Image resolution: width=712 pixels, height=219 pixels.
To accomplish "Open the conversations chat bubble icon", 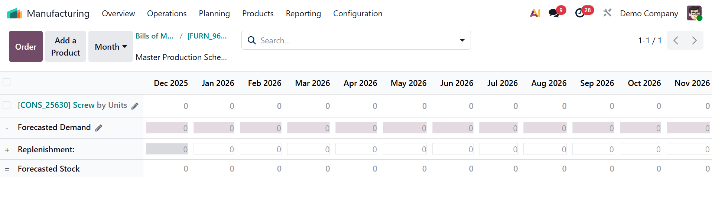I will pyautogui.click(x=554, y=13).
